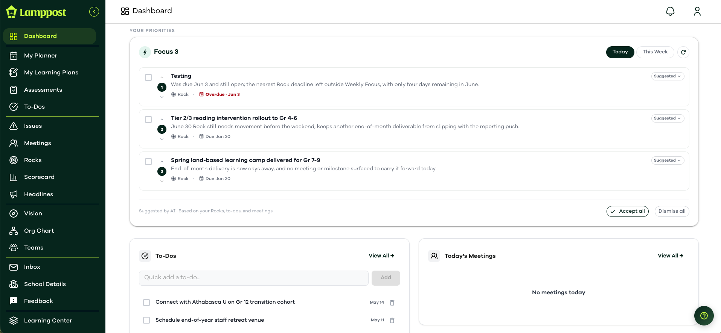The height and width of the screenshot is (333, 721).
Task: Accept all suggested priorities
Action: [x=627, y=211]
